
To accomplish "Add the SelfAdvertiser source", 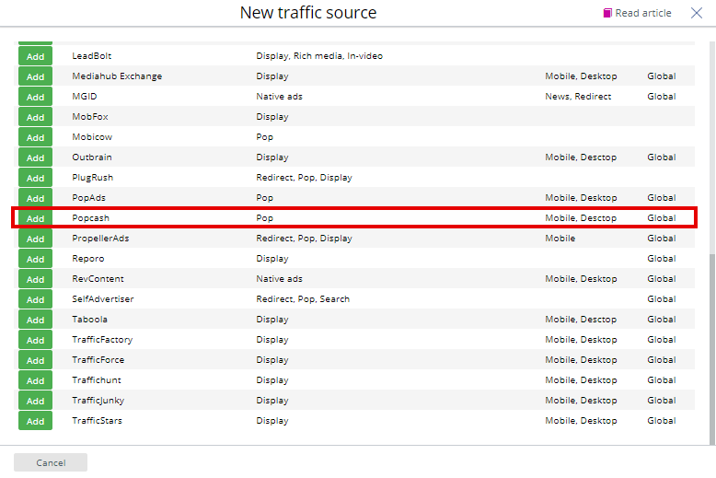I will (35, 299).
